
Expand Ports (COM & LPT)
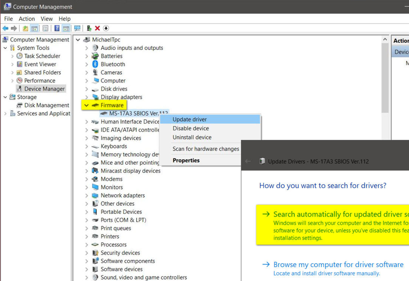tap(86, 220)
